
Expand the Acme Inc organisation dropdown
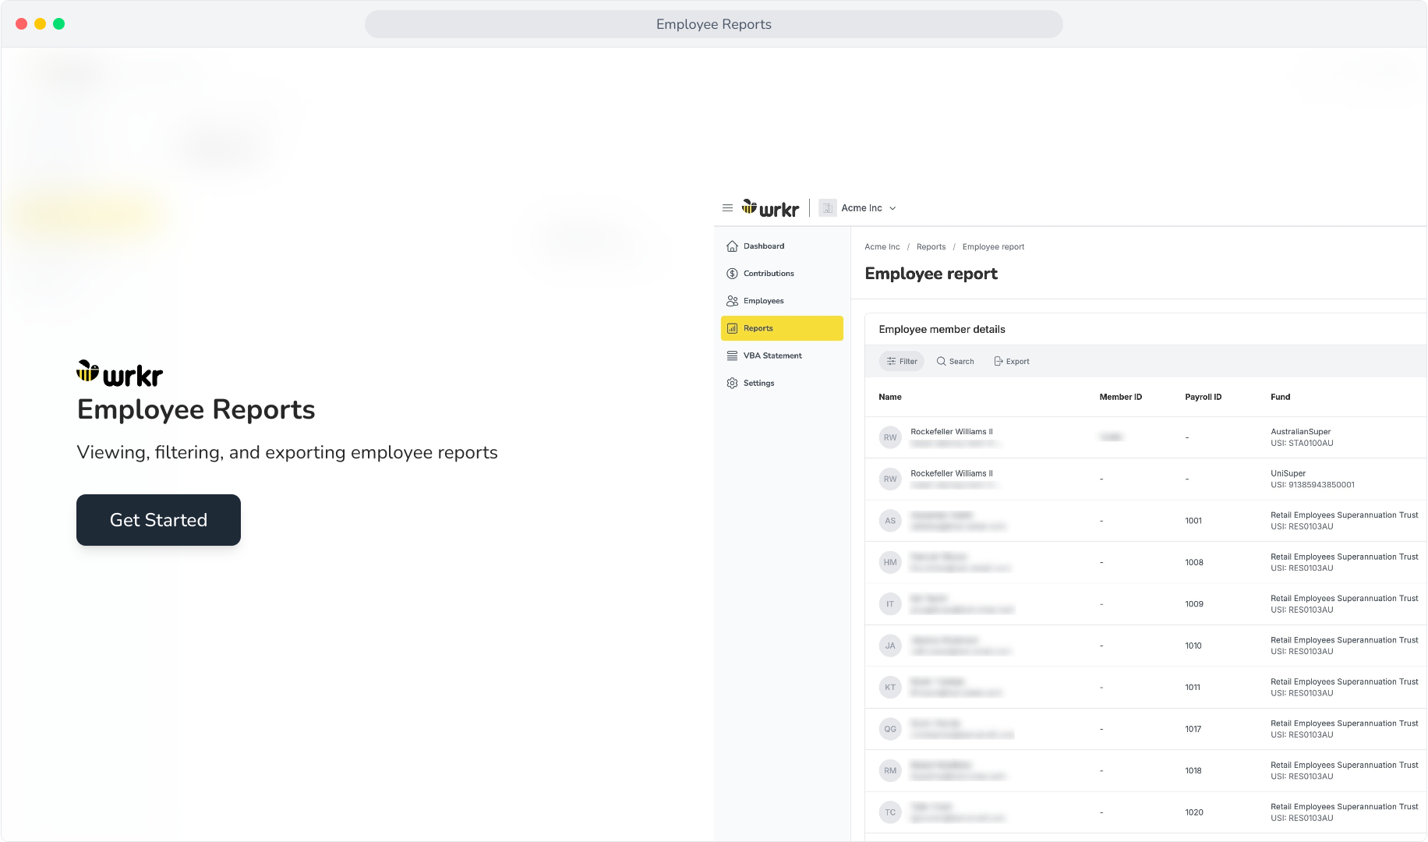tap(858, 208)
